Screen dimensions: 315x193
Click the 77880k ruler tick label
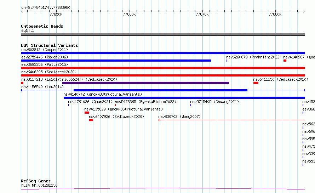pyautogui.click(x=275, y=14)
